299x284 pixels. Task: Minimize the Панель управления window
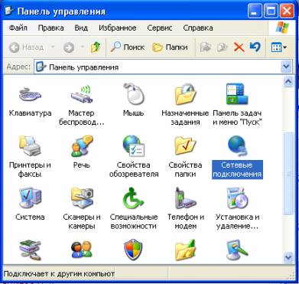click(x=255, y=11)
